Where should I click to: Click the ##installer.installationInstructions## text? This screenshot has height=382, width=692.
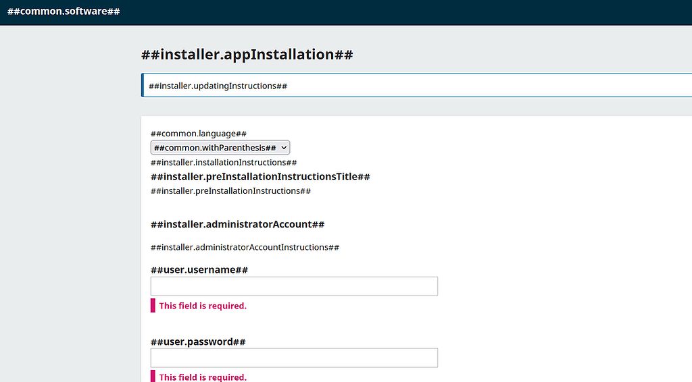click(x=224, y=163)
